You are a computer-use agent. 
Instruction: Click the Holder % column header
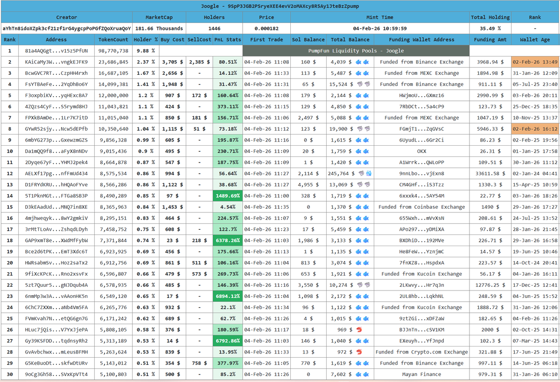146,40
